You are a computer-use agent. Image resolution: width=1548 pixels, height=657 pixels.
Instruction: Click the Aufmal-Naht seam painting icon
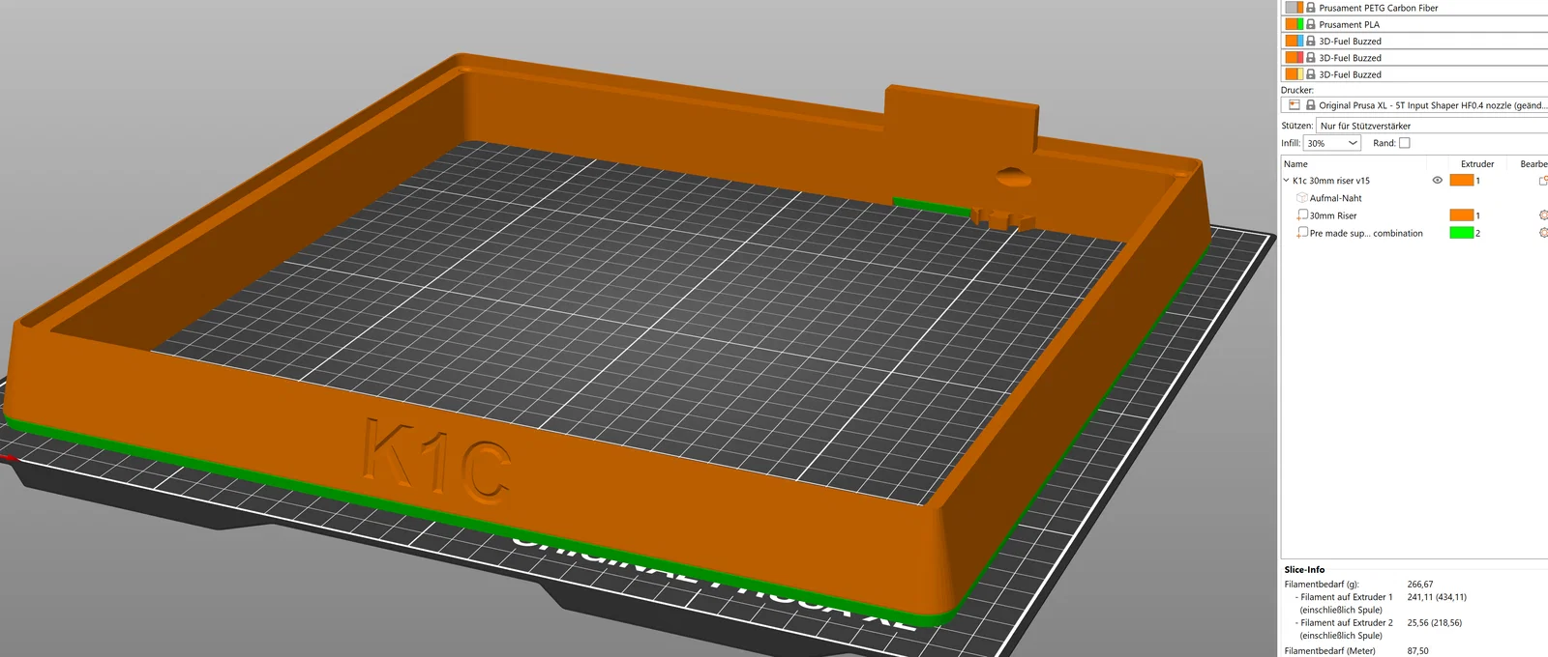tap(1302, 198)
